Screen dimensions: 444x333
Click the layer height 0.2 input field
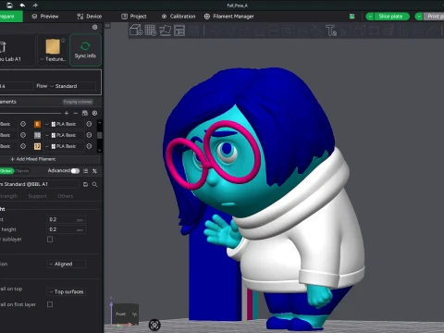[66, 219]
